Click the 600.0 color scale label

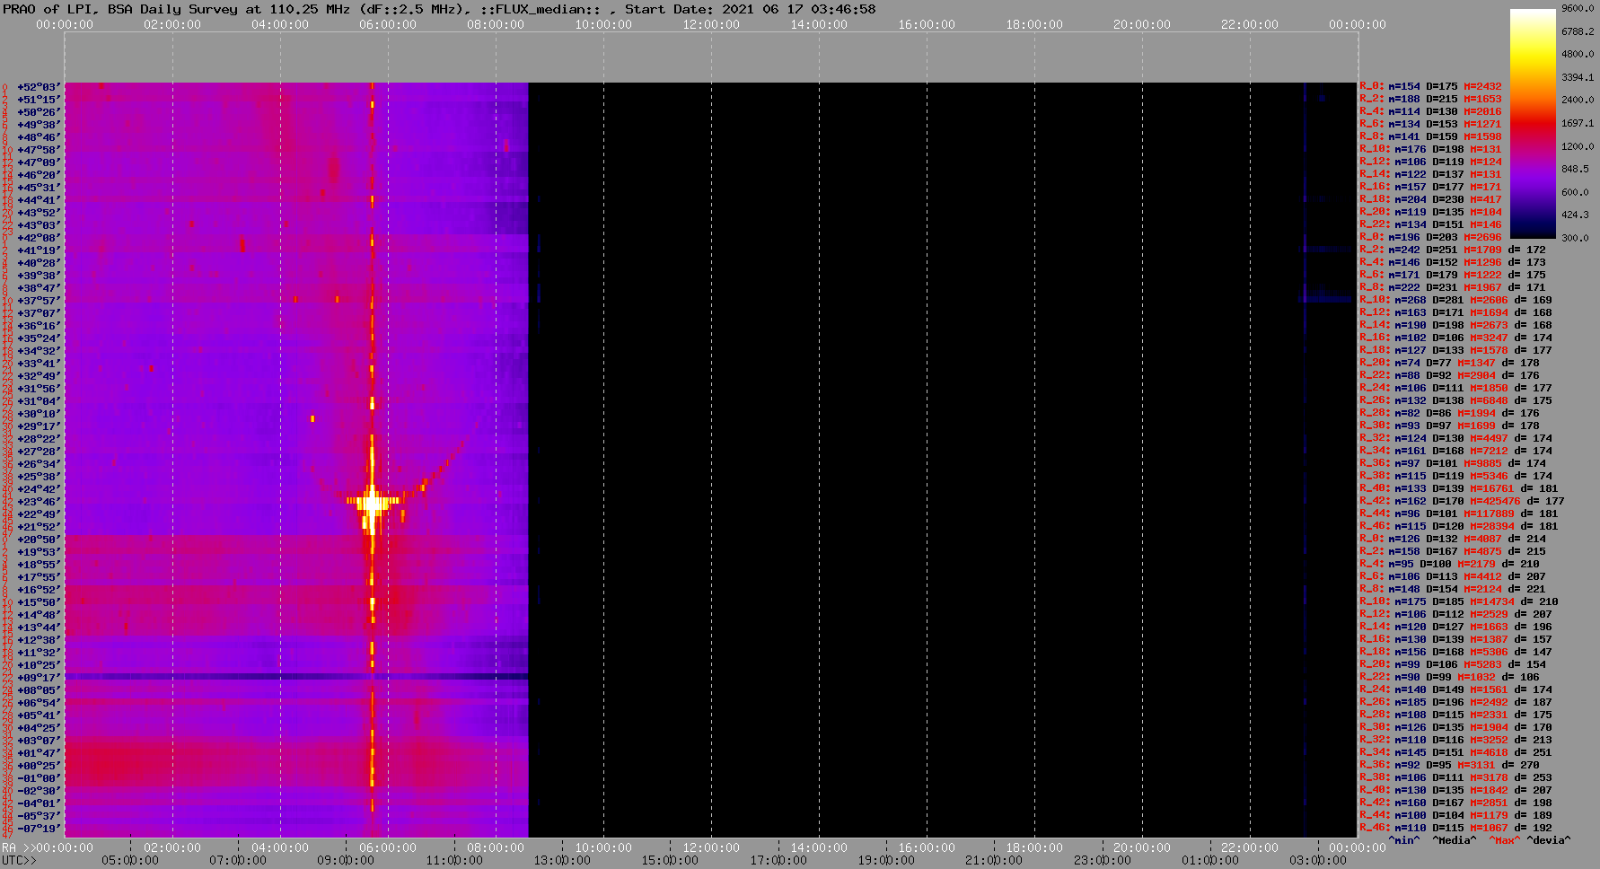pyautogui.click(x=1575, y=192)
